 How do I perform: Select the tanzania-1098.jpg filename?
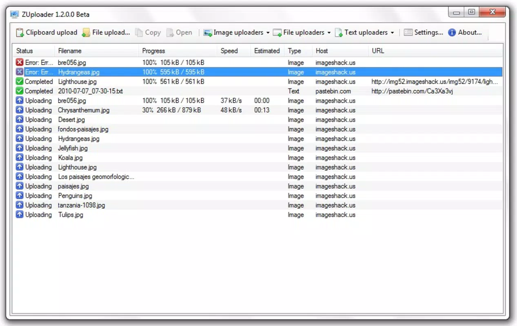(81, 205)
